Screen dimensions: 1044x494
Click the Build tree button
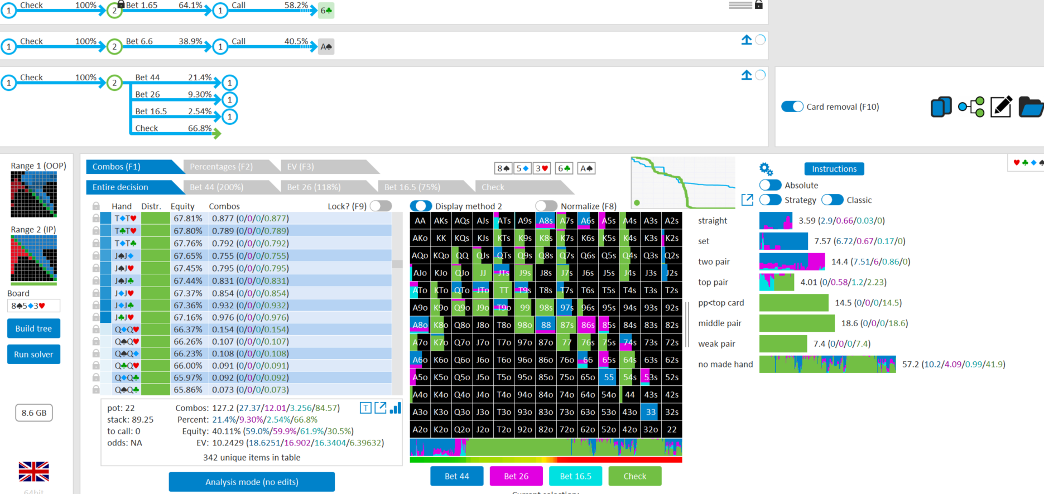(x=33, y=328)
